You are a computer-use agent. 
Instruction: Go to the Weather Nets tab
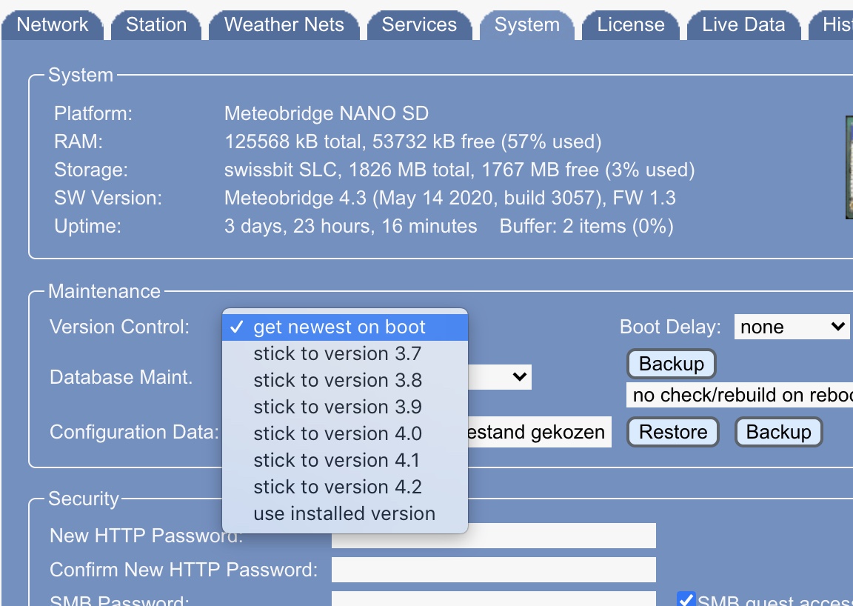pos(284,25)
